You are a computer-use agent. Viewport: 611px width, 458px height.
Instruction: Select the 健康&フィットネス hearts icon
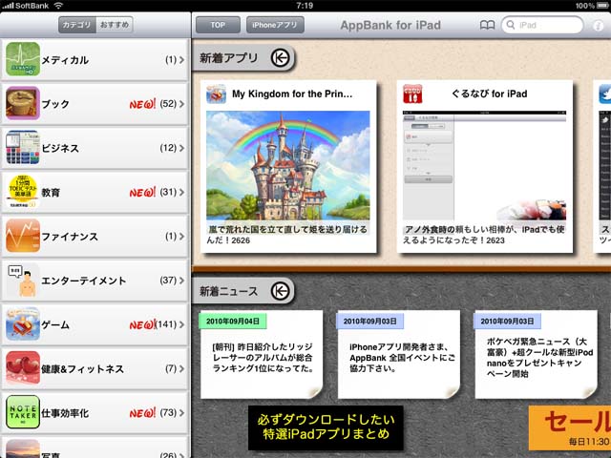pyautogui.click(x=23, y=368)
